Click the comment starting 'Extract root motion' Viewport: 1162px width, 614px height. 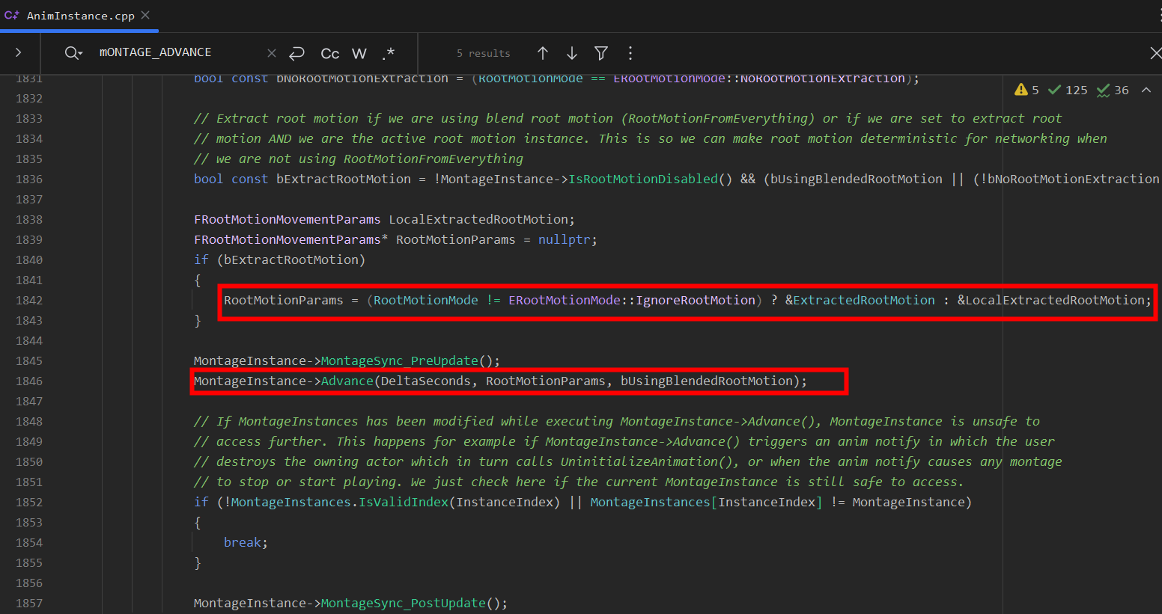coord(627,118)
